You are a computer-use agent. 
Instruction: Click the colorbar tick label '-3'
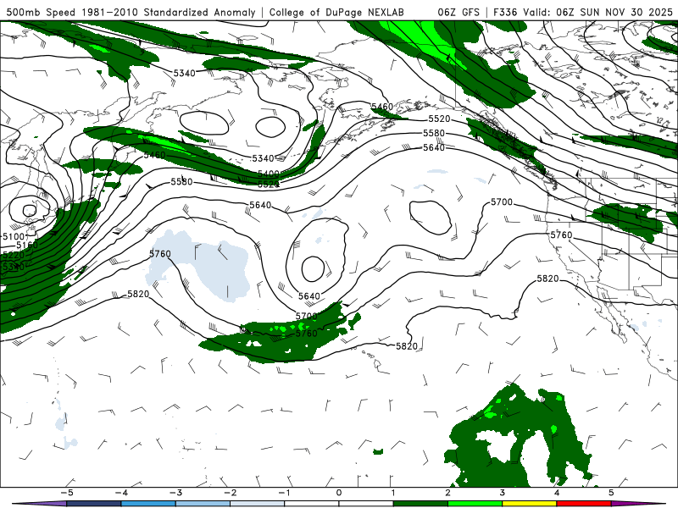[x=175, y=493]
